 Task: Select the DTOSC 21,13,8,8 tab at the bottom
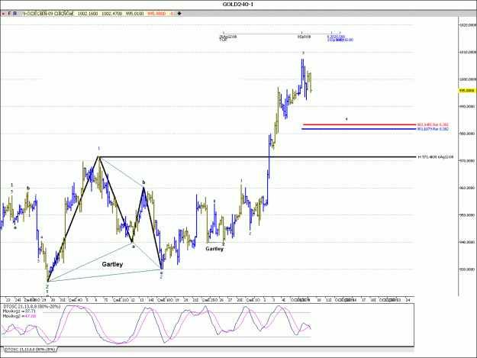pyautogui.click(x=31, y=349)
